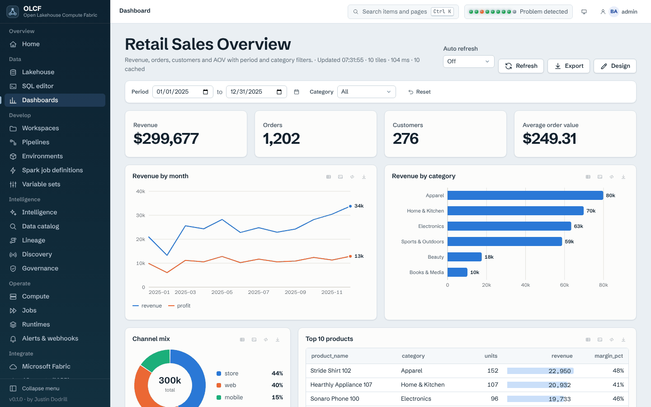Collapse the sidebar menu
Image resolution: width=651 pixels, height=407 pixels.
point(55,388)
